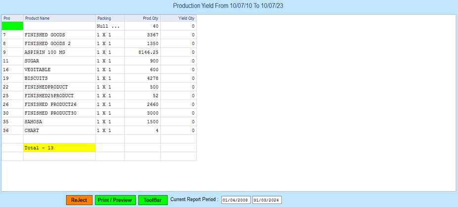Select the green highlighted Pno cell

coord(12,26)
